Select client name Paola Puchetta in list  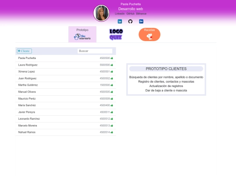27,58
